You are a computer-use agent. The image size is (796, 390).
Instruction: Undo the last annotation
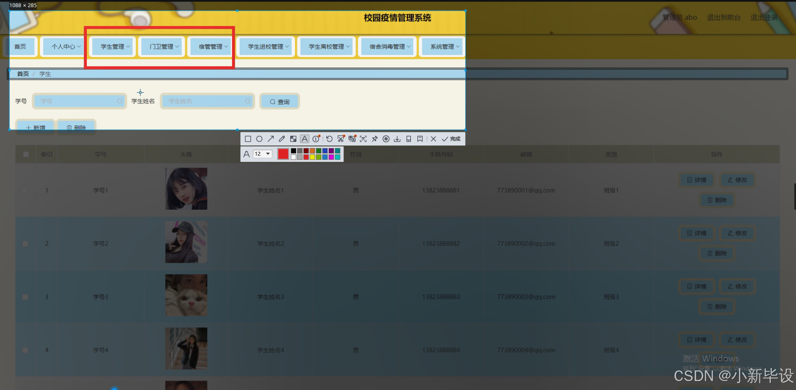pyautogui.click(x=329, y=139)
